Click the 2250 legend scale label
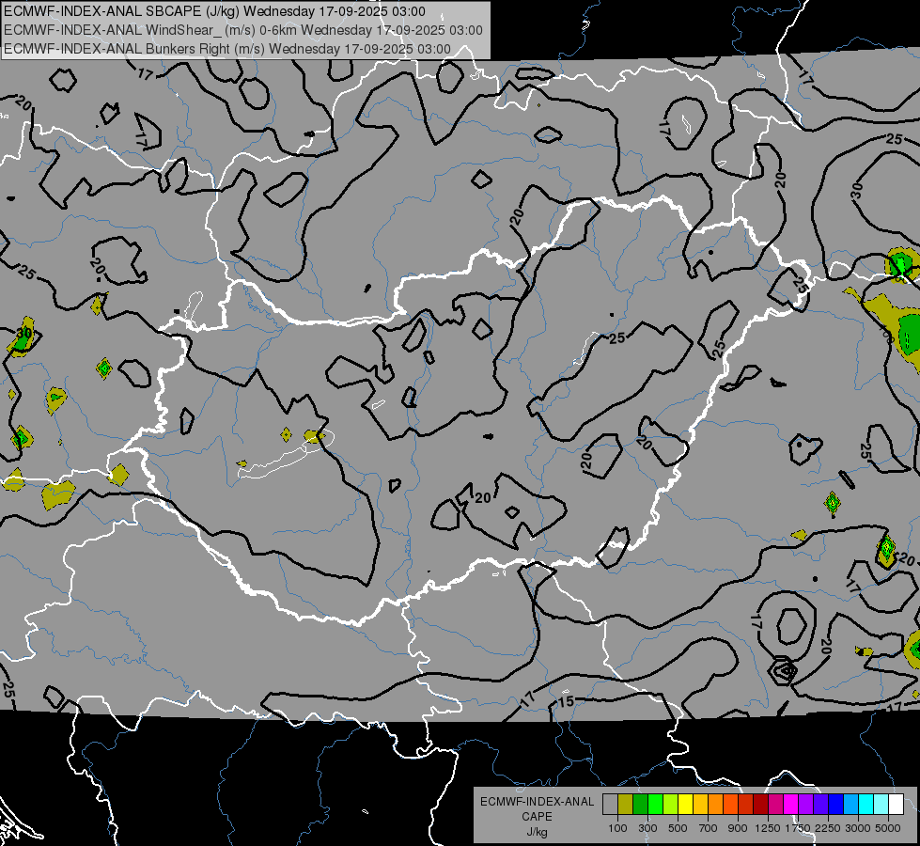This screenshot has height=846, width=920. coord(829,828)
